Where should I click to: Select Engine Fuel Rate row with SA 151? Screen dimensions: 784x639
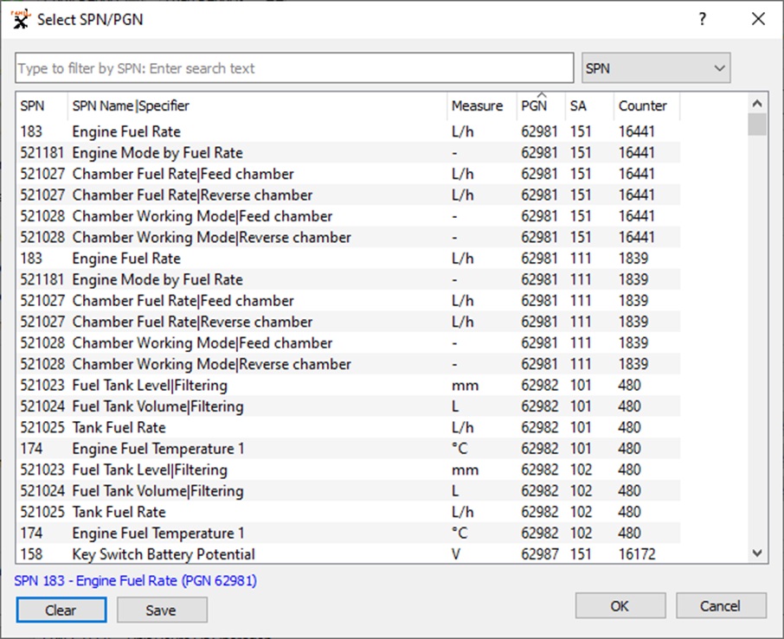(349, 131)
